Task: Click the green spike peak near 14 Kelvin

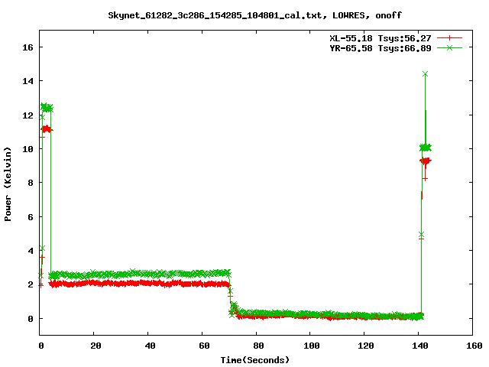Action: point(425,74)
